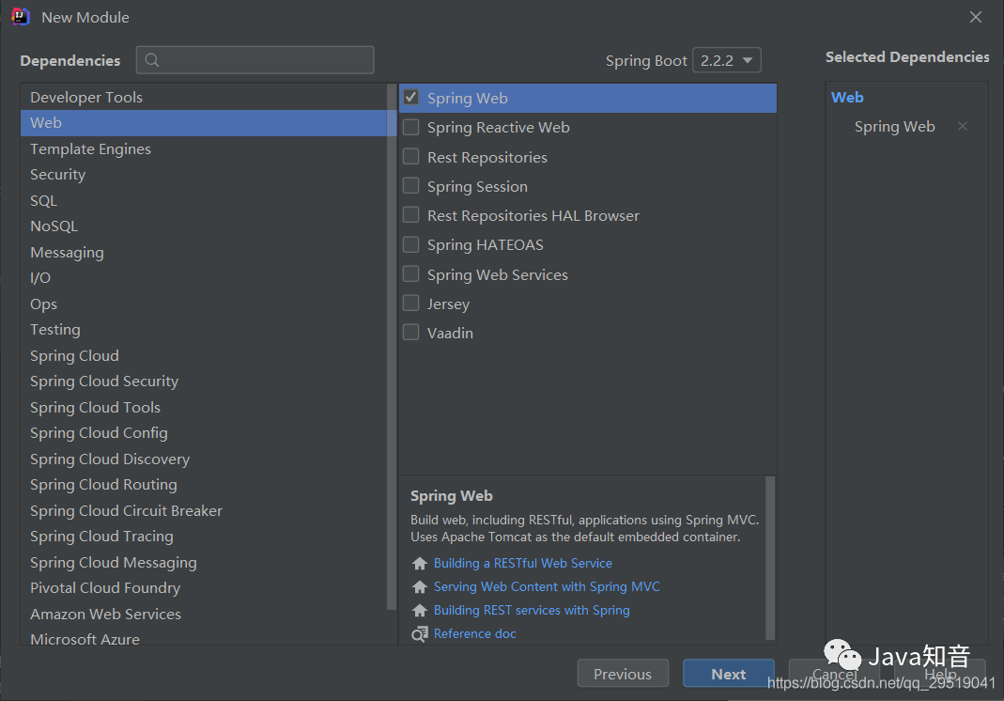
Task: Select the highlighted Web category
Action: point(204,122)
